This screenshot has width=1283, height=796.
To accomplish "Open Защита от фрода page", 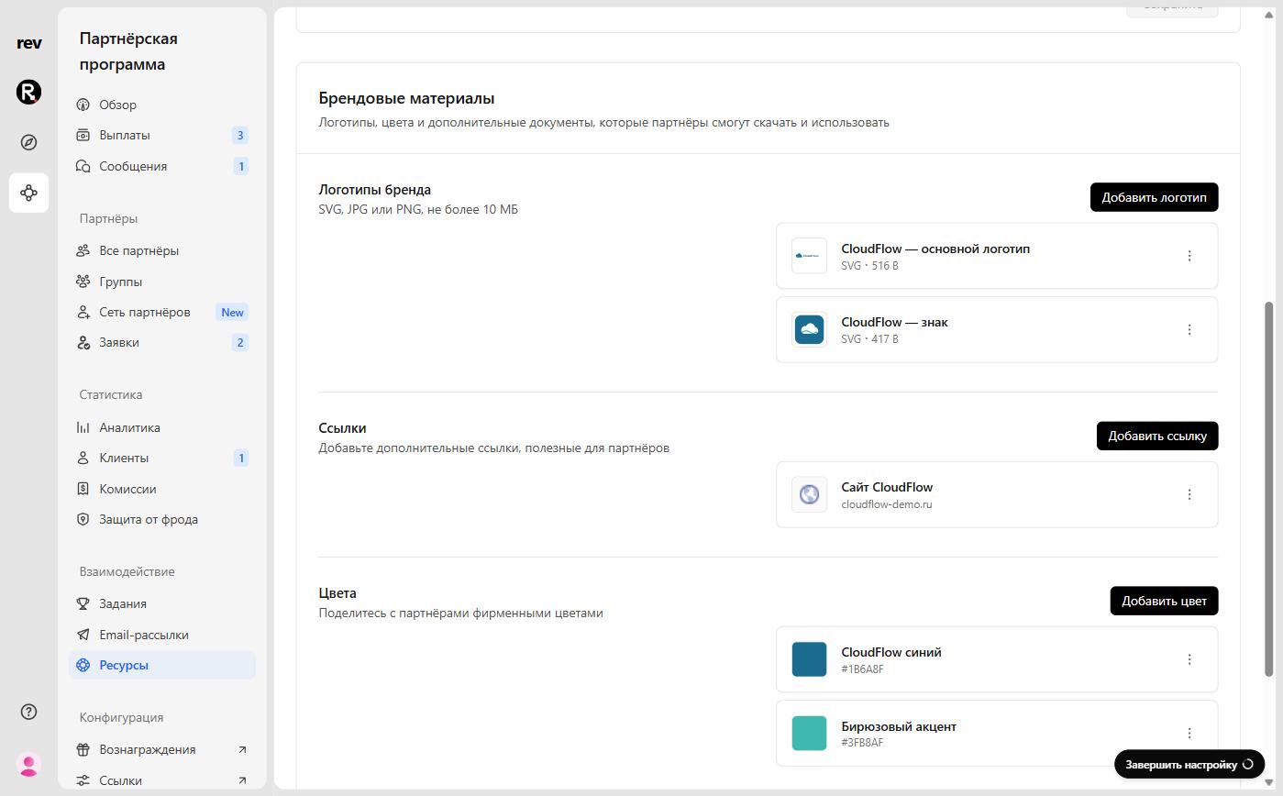I will pyautogui.click(x=162, y=519).
